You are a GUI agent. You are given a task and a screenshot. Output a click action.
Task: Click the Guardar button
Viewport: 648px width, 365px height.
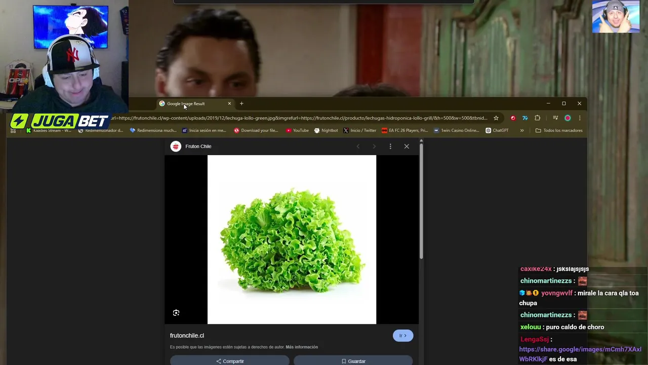click(x=353, y=361)
